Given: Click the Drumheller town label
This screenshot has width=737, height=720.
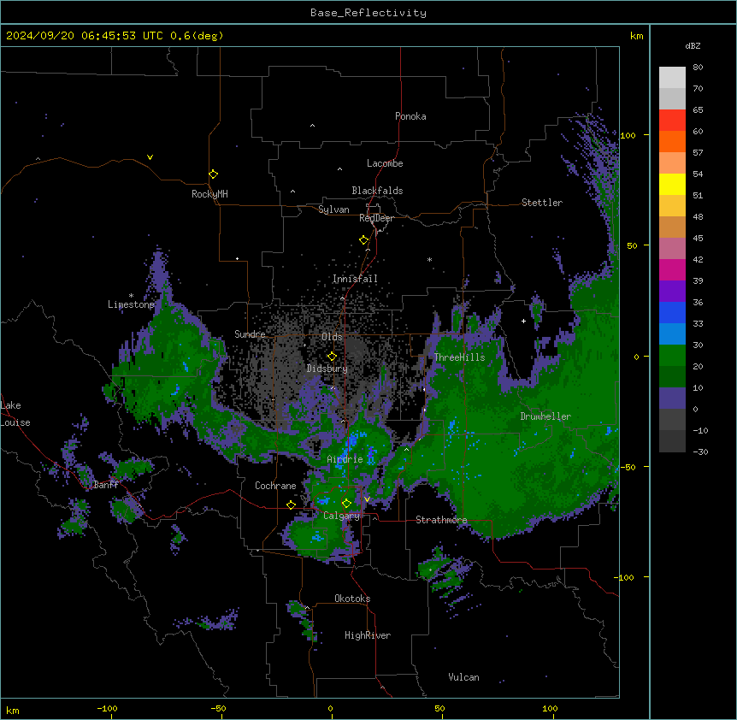Looking at the screenshot, I should tap(545, 416).
